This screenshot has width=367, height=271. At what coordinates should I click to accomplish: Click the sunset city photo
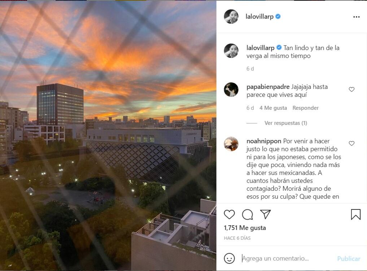(108, 136)
